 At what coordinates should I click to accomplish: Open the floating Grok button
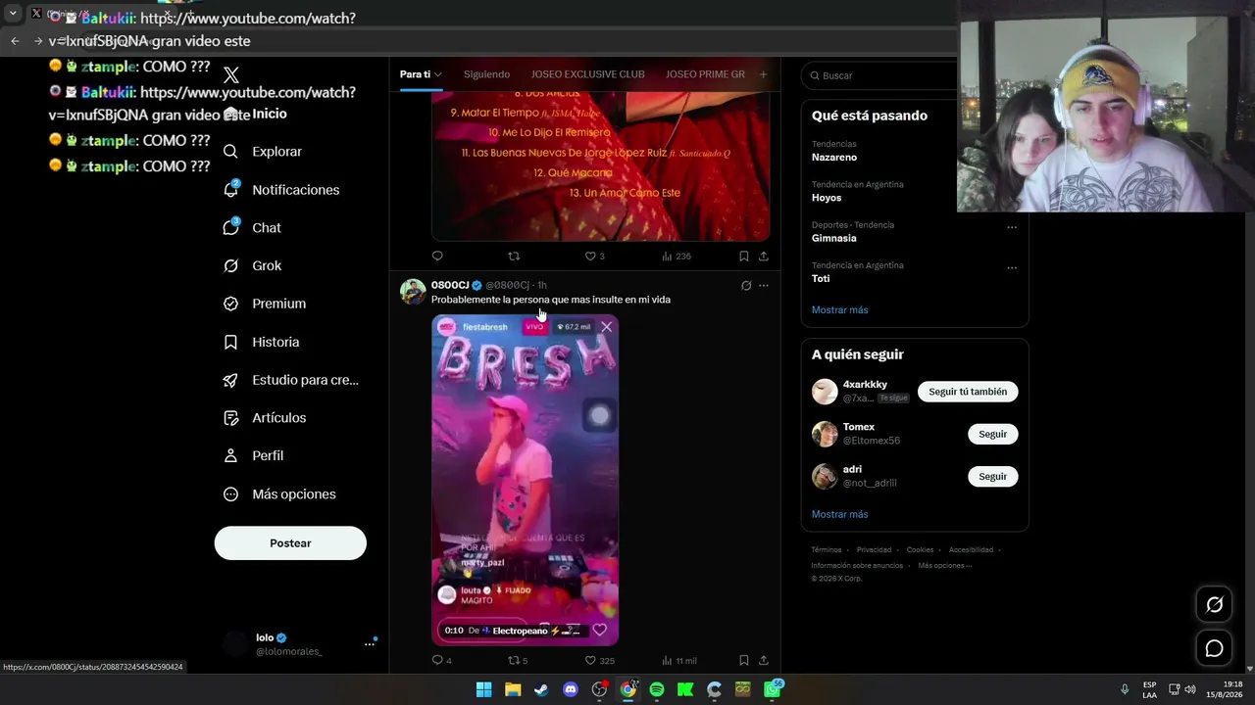pyautogui.click(x=1214, y=605)
